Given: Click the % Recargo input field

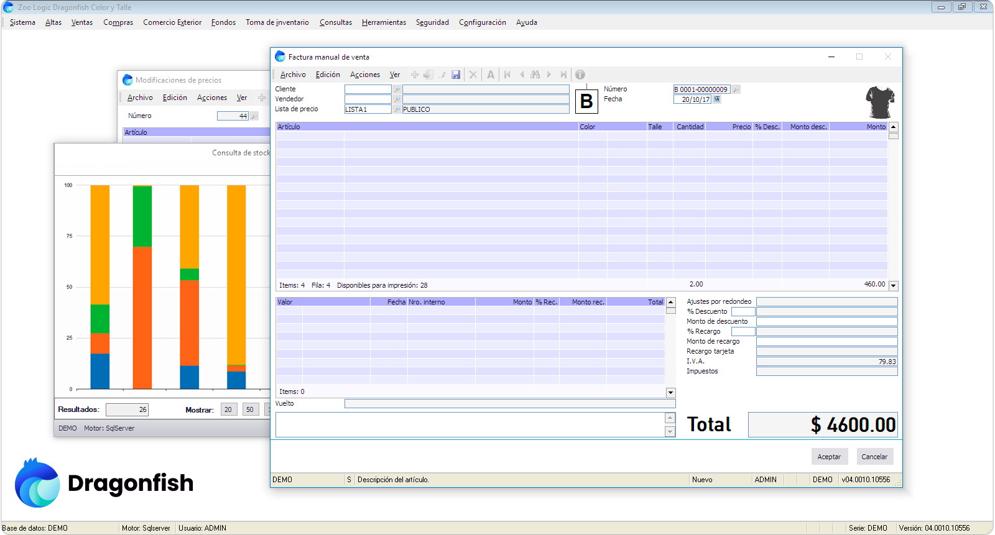Looking at the screenshot, I should click(743, 332).
